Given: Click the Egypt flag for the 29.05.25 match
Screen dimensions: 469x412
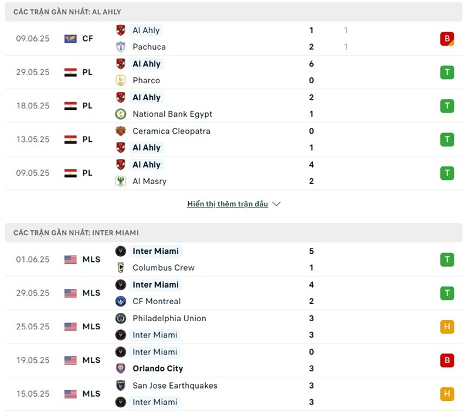Looking at the screenshot, I should (x=70, y=72).
